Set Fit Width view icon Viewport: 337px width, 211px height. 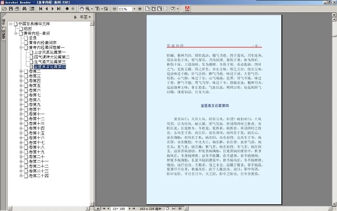point(160,9)
